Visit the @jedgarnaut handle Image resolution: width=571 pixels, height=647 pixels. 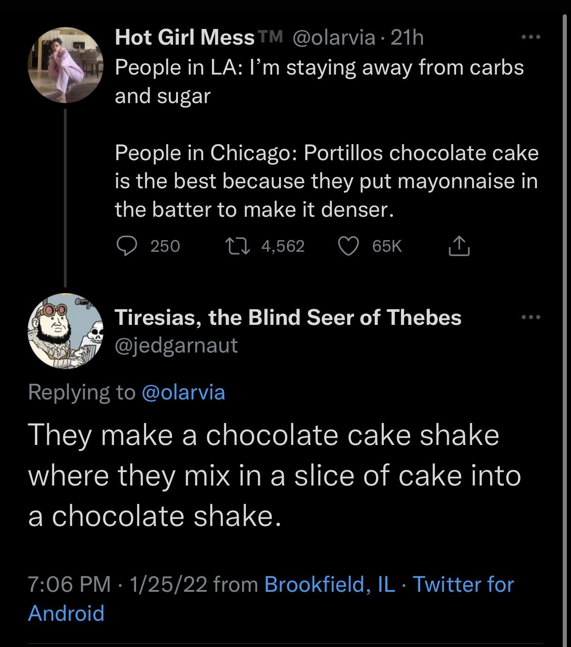click(x=176, y=344)
